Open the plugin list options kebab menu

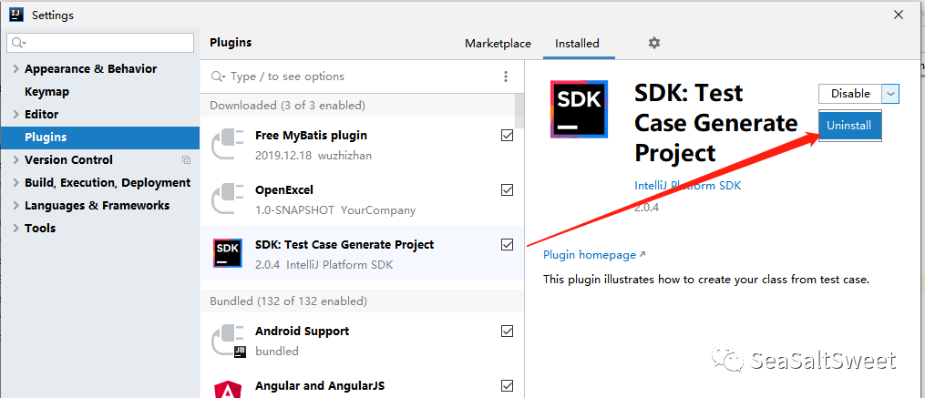[506, 77]
